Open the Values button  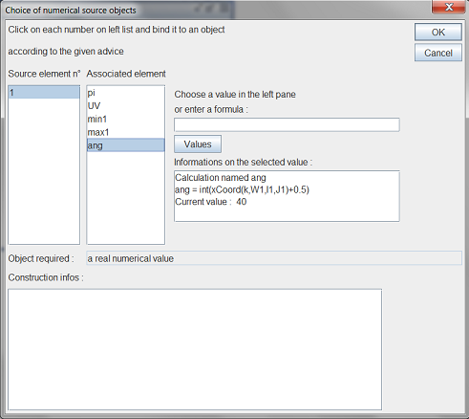click(x=198, y=144)
